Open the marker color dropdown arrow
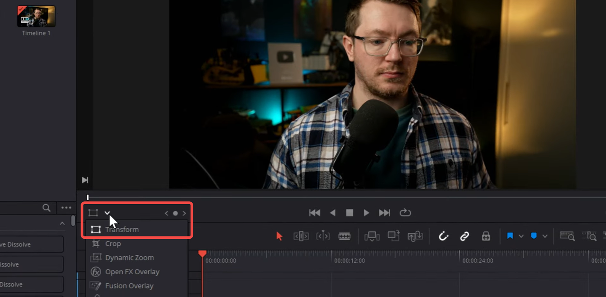 [x=545, y=236]
